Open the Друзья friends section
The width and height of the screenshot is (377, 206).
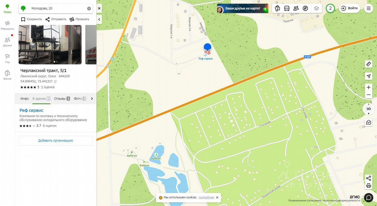pos(7,42)
